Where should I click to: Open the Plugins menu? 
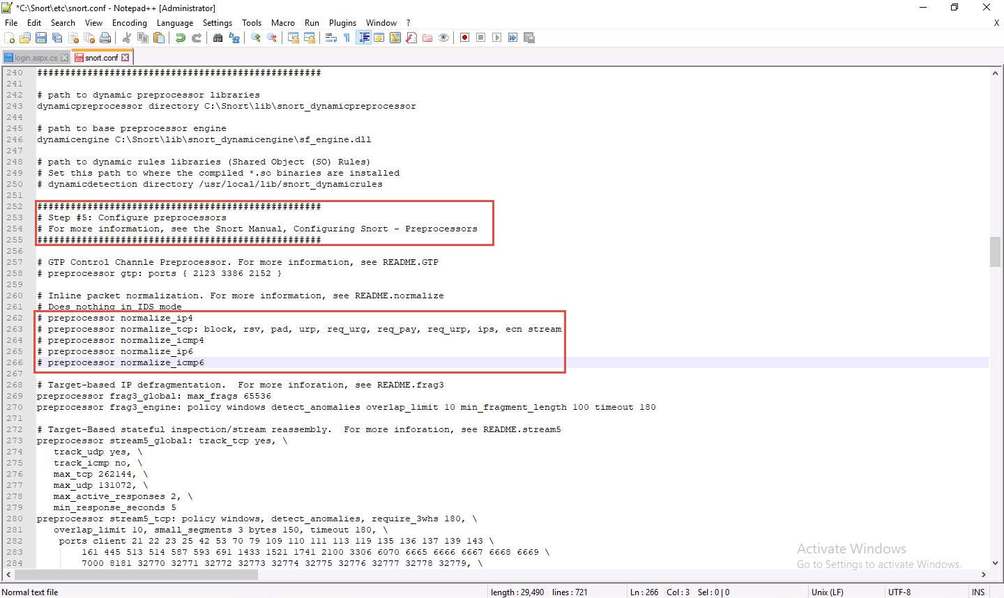click(342, 23)
